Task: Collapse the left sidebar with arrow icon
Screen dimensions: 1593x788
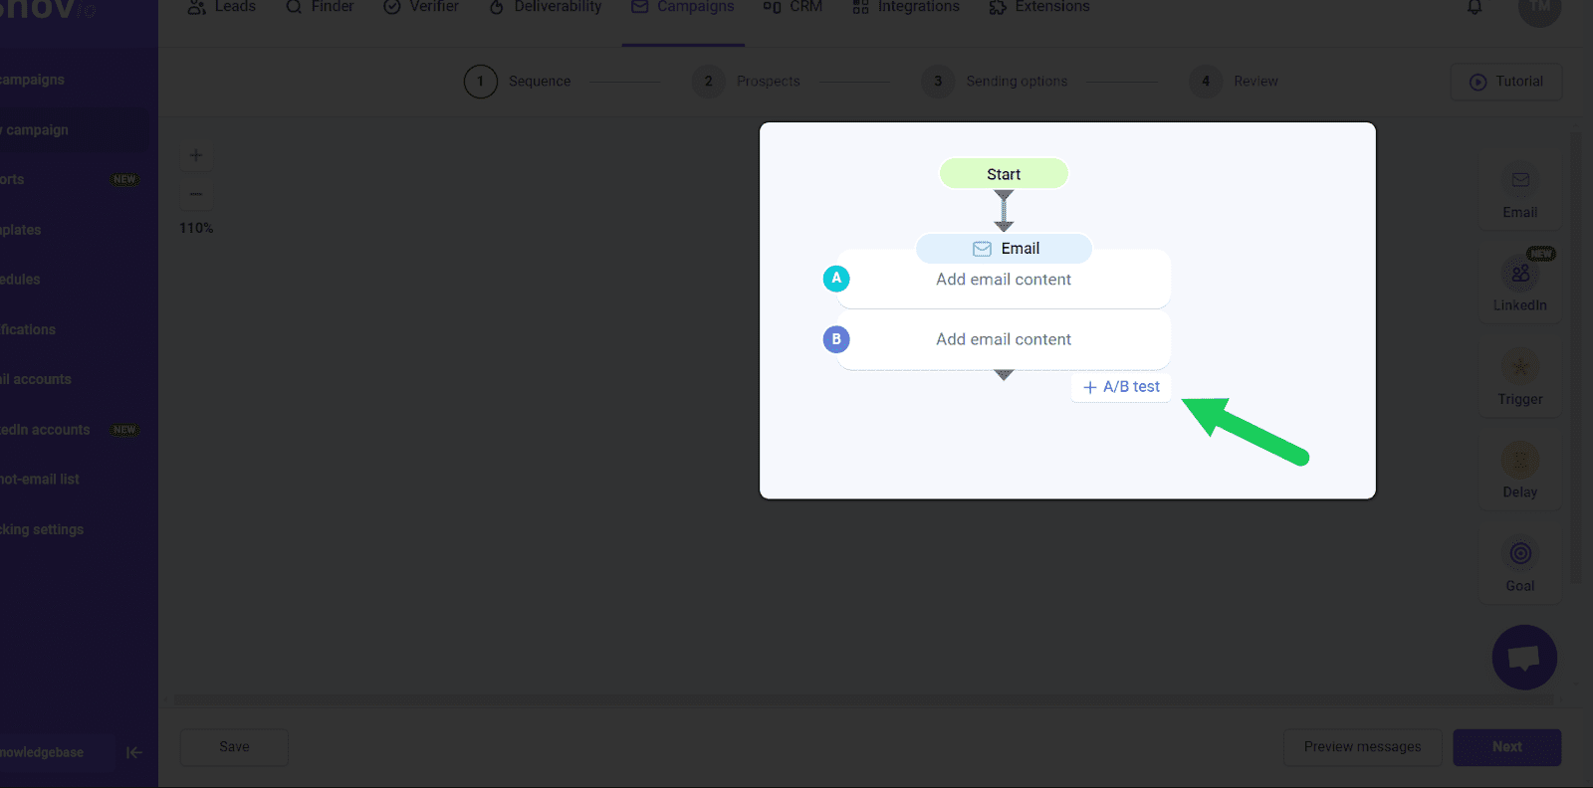Action: (134, 752)
